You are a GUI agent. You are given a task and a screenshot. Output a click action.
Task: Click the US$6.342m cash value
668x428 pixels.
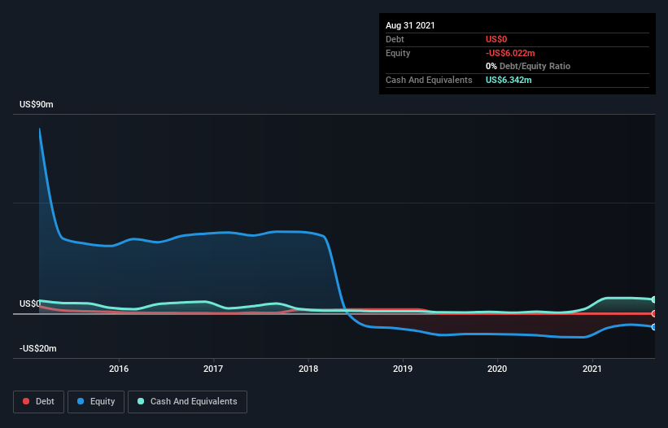509,80
